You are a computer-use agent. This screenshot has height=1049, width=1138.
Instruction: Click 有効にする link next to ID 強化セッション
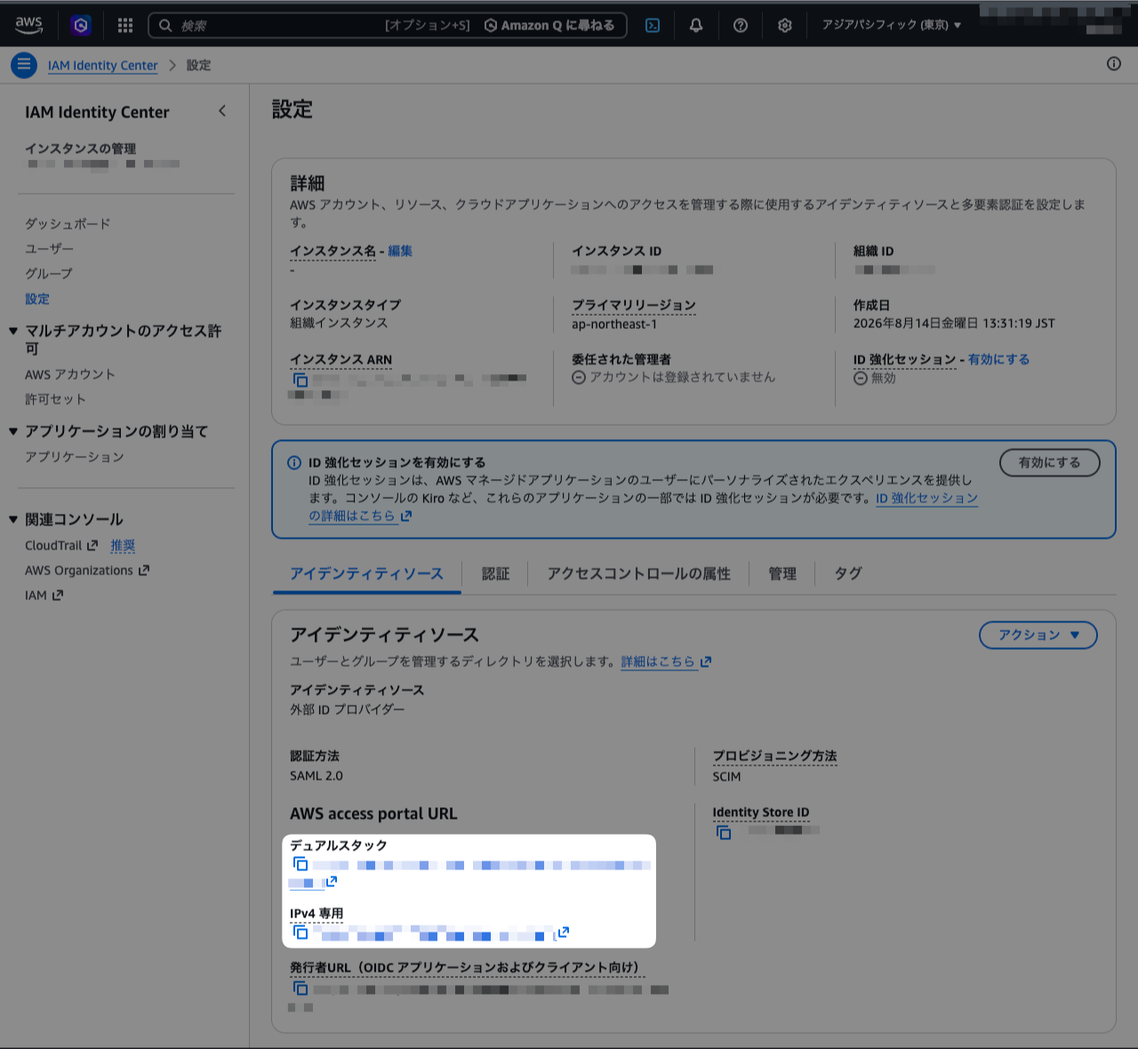(998, 359)
